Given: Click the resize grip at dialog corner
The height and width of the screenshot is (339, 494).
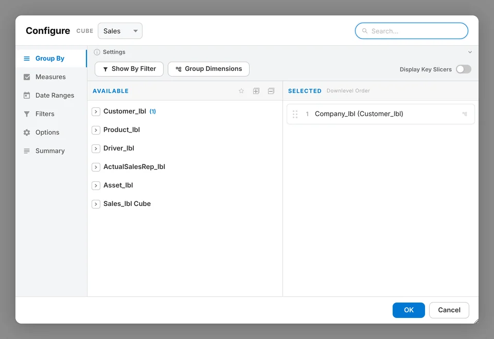Looking at the screenshot, I should pos(476,321).
